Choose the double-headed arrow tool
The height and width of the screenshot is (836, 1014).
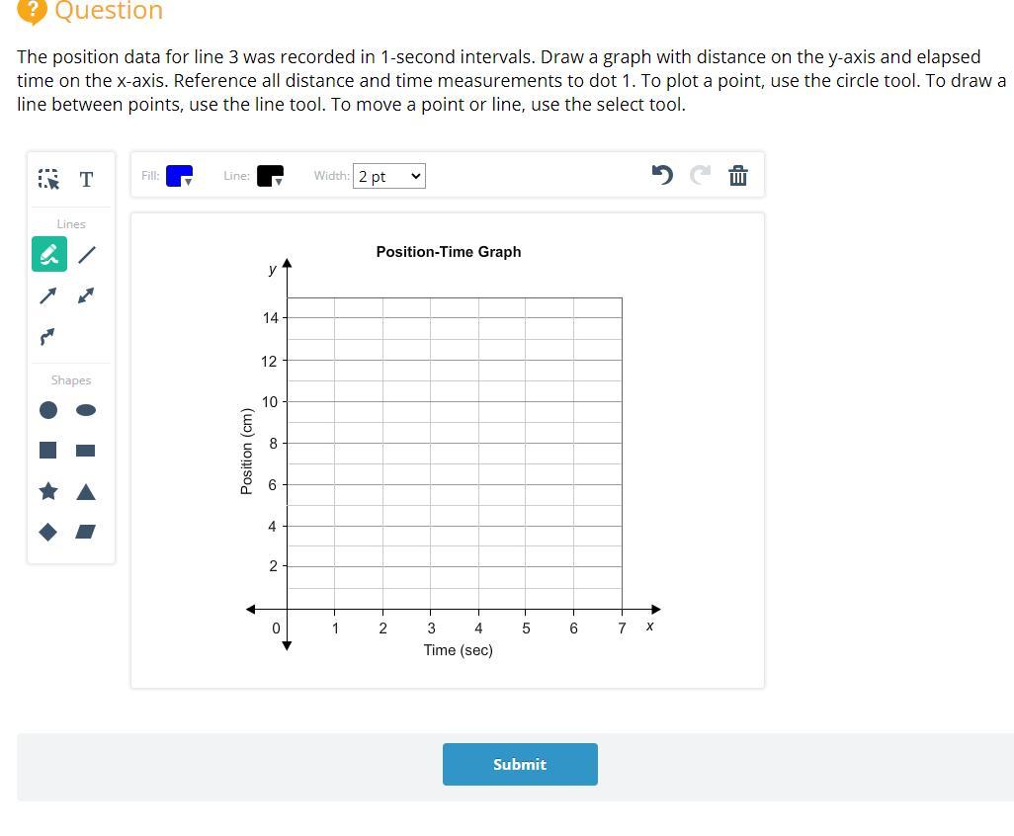click(x=87, y=295)
